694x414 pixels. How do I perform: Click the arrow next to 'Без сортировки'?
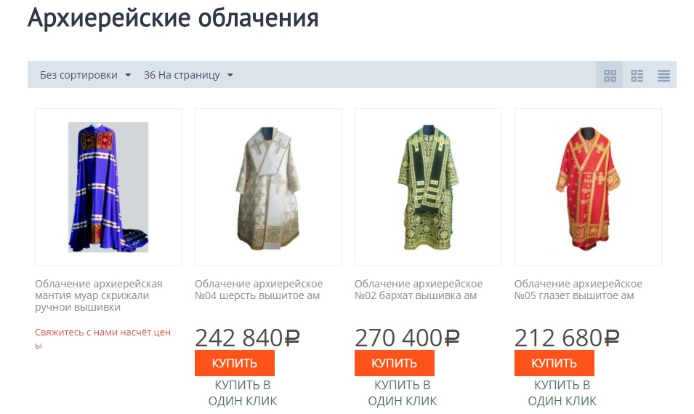128,76
